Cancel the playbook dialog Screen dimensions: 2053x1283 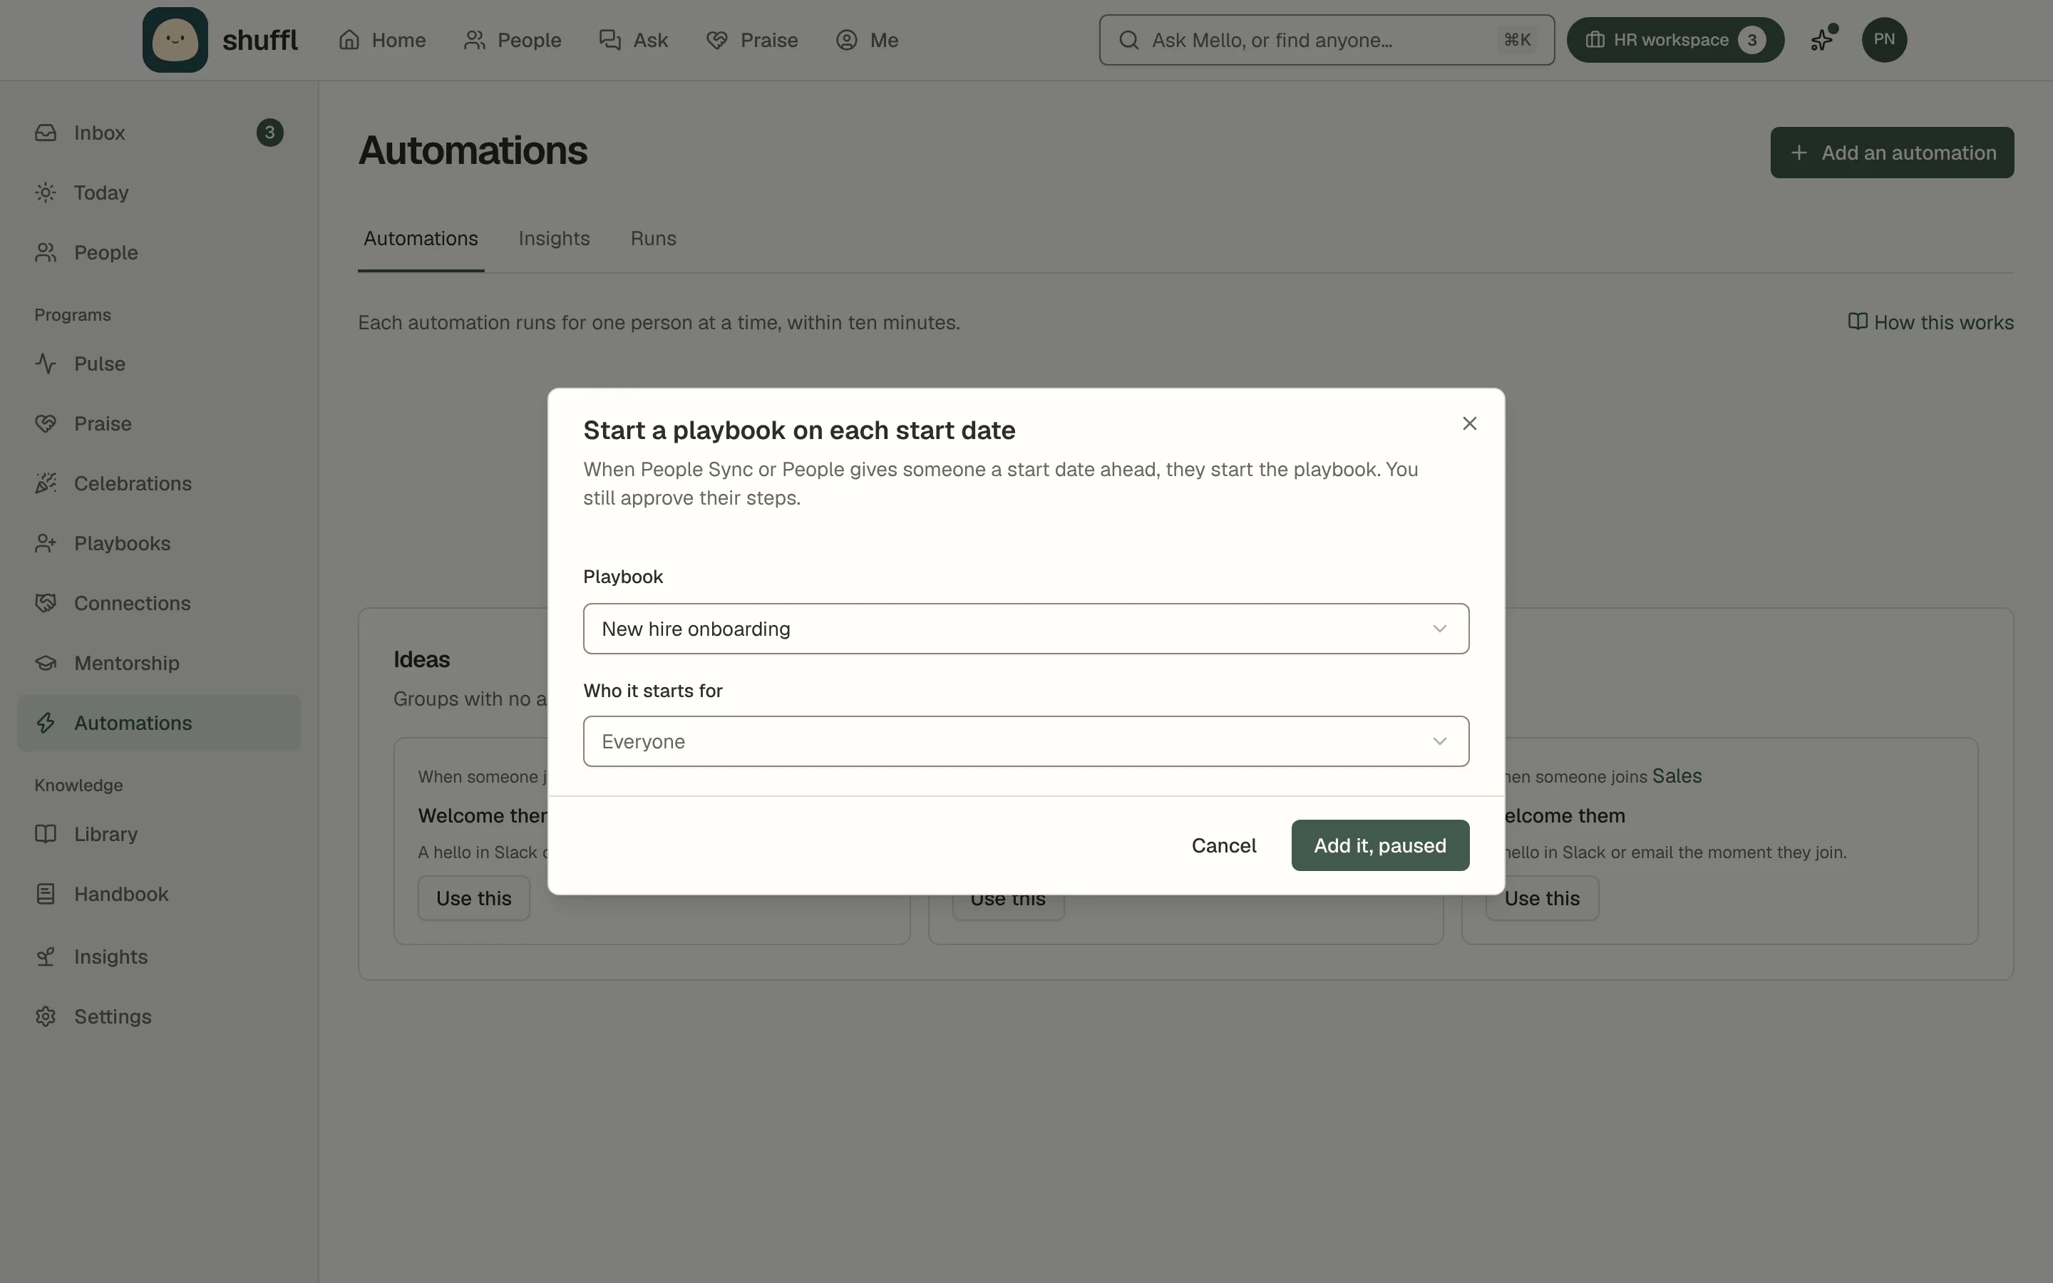coord(1223,845)
